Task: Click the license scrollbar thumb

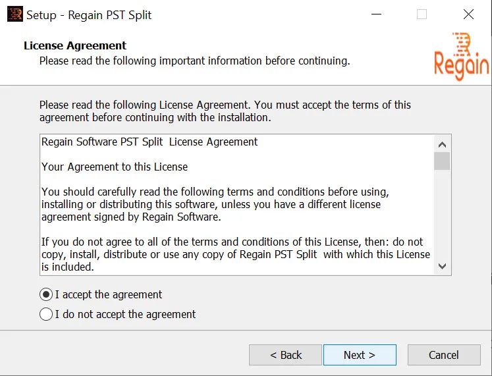Action: click(x=442, y=161)
